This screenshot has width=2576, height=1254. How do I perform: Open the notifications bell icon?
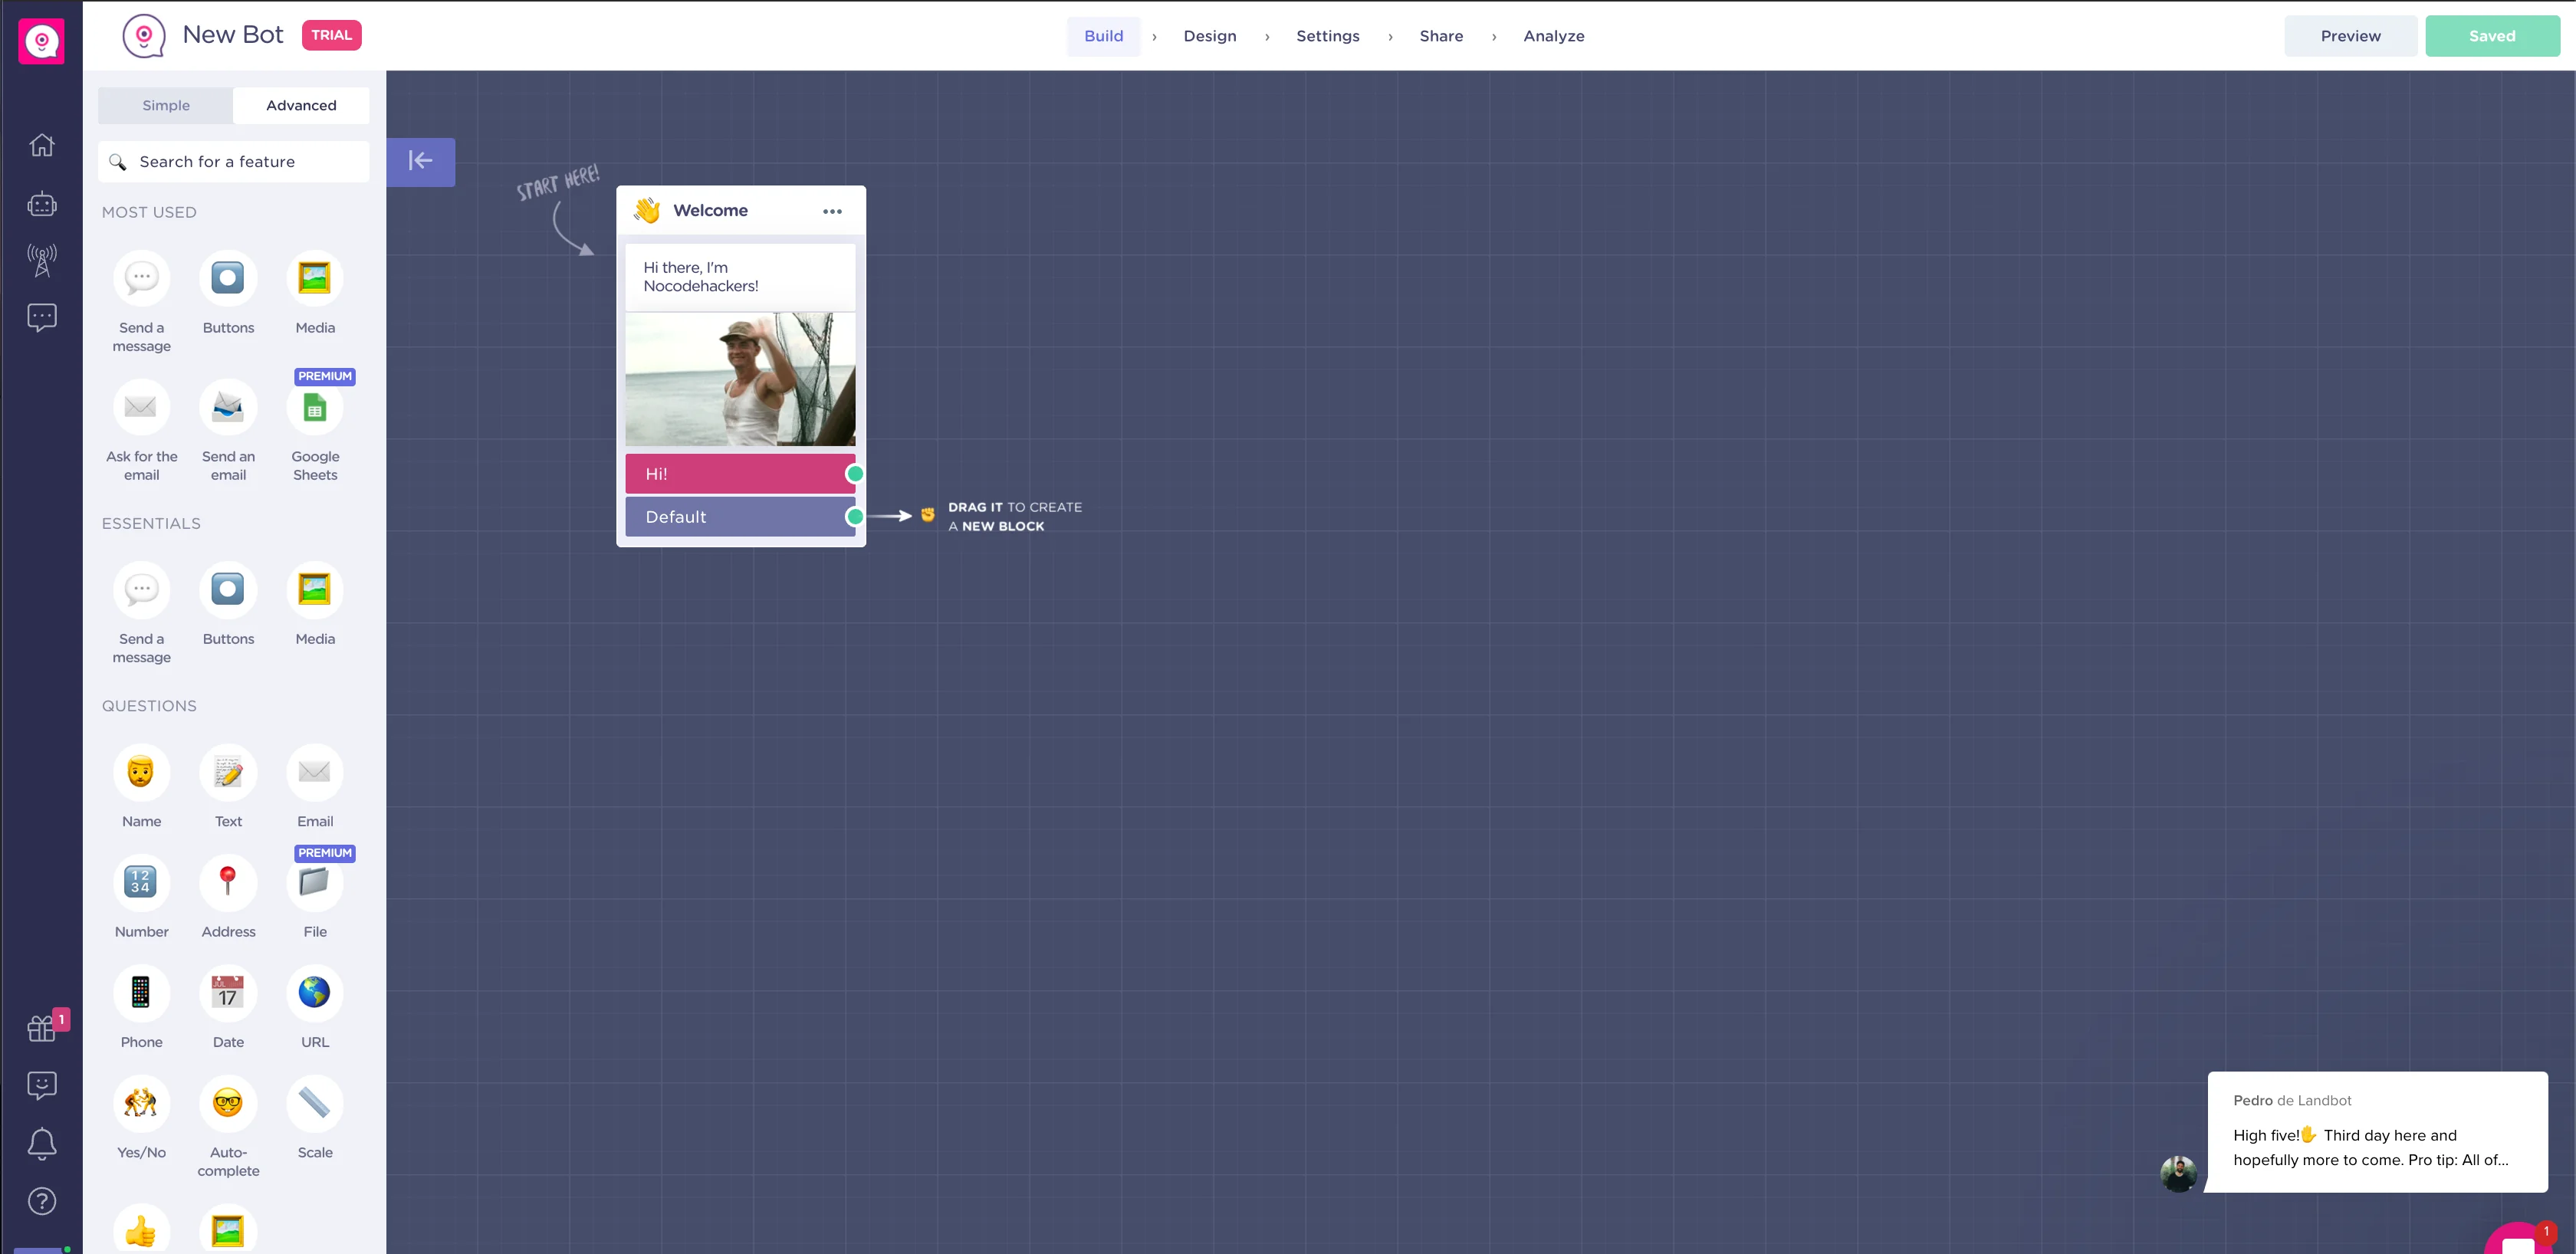(x=42, y=1143)
